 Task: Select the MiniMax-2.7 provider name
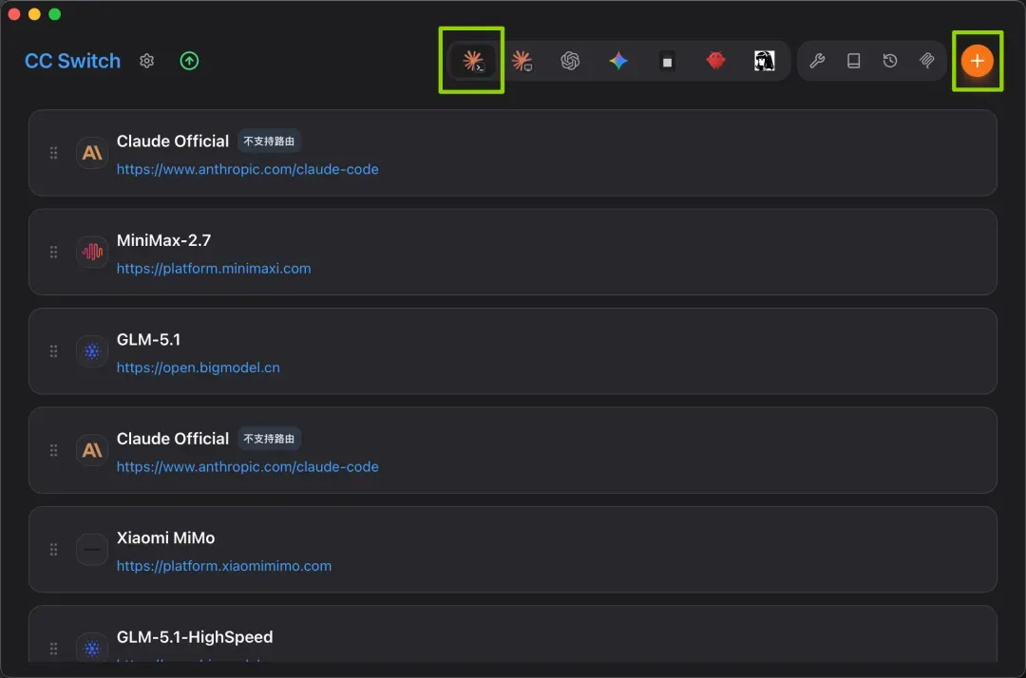coord(163,240)
